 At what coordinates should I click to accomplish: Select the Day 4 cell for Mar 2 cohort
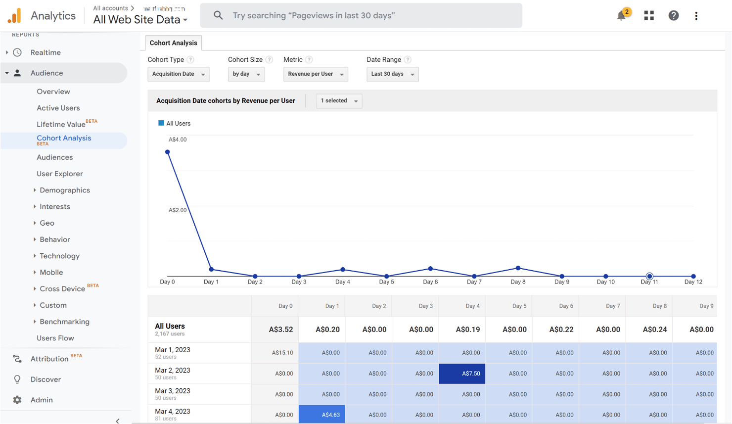pos(461,374)
